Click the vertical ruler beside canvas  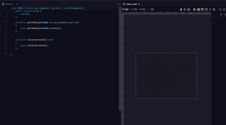pyautogui.click(x=122, y=70)
